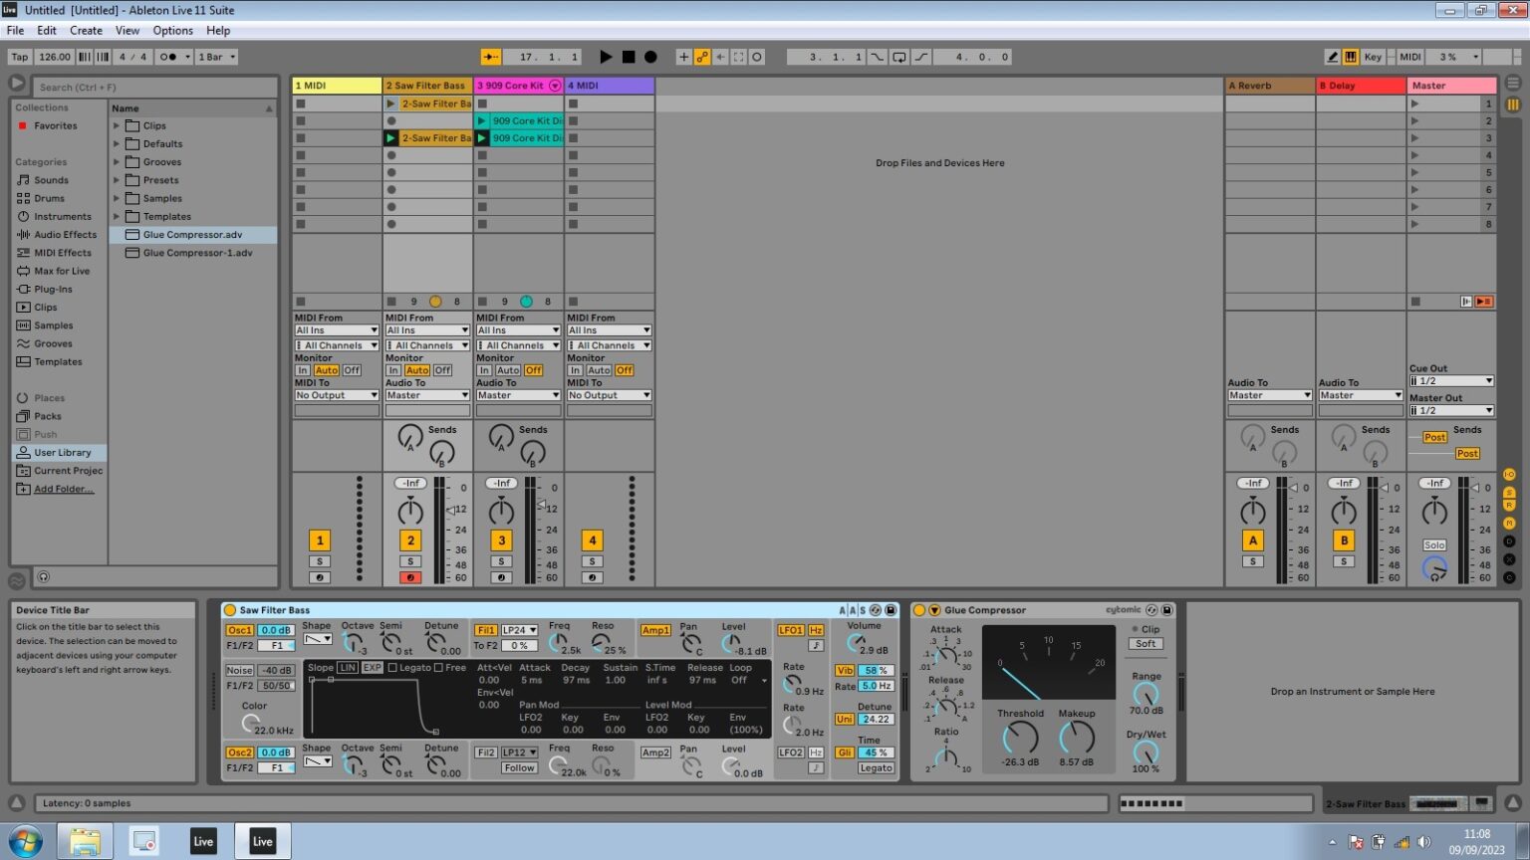Click the Makeup knob on Glue Compressor

click(x=1076, y=738)
